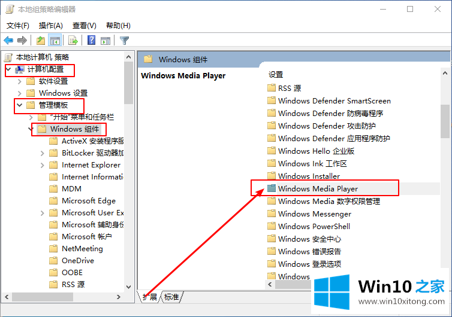This screenshot has height=317, width=452.
Task: Click settings list horizontal scroll left arrow
Action: pos(270,285)
